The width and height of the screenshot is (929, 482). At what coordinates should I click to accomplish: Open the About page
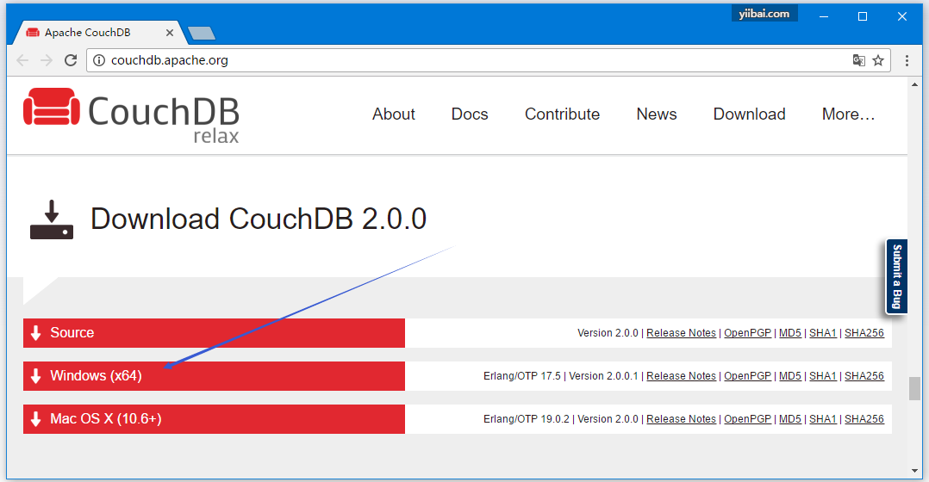pyautogui.click(x=394, y=114)
